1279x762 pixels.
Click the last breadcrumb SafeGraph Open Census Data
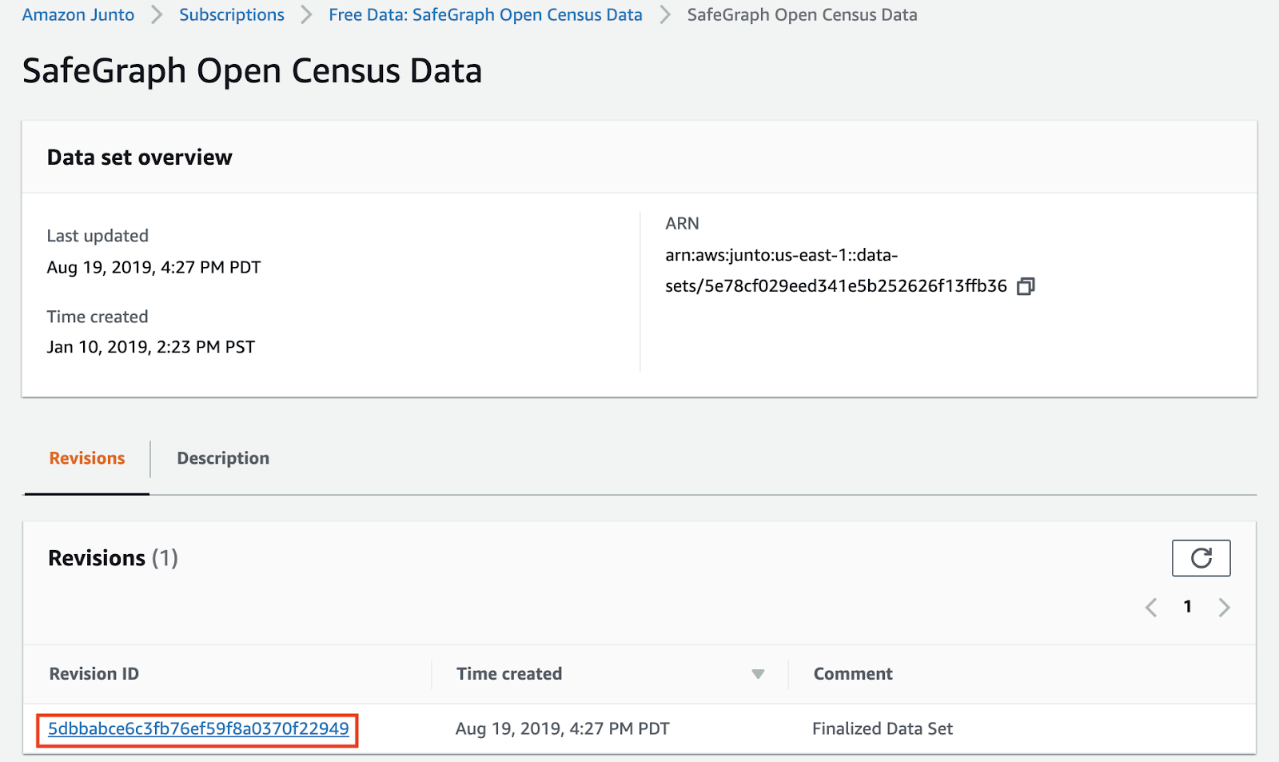[x=802, y=15]
